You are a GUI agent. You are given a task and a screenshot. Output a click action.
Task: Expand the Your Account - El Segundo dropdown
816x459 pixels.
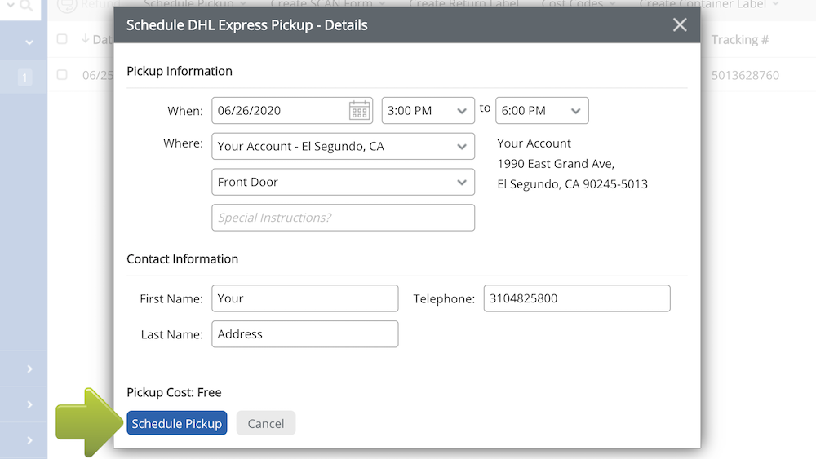(x=343, y=146)
